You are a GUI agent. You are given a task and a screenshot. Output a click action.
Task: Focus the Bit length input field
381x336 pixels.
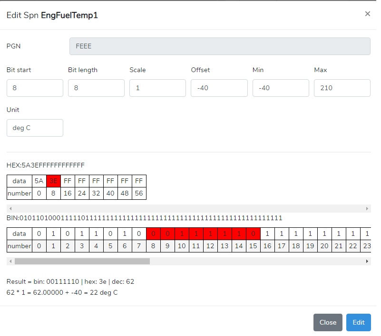tap(96, 88)
